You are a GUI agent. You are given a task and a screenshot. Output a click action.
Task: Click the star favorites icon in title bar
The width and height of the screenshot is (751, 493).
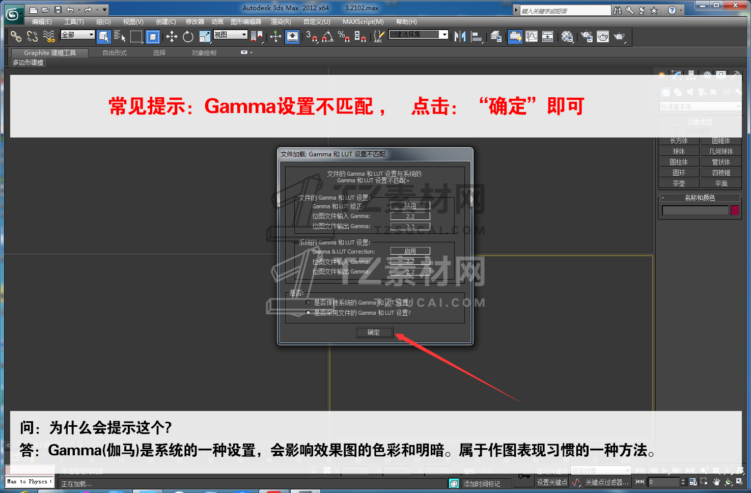(654, 10)
